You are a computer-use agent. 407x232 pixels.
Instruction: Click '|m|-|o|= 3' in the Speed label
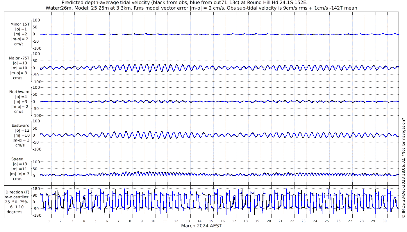19,174
